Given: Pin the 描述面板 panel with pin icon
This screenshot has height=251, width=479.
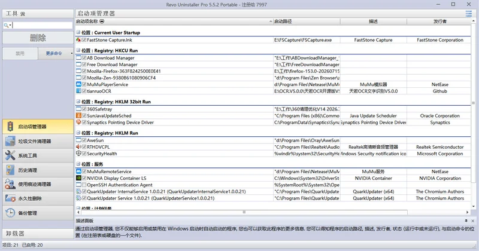Looking at the screenshot, I should coord(466,221).
